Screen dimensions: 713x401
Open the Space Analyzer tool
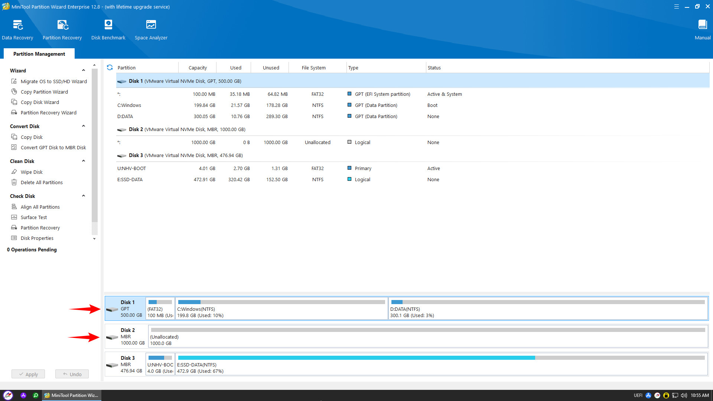tap(151, 30)
